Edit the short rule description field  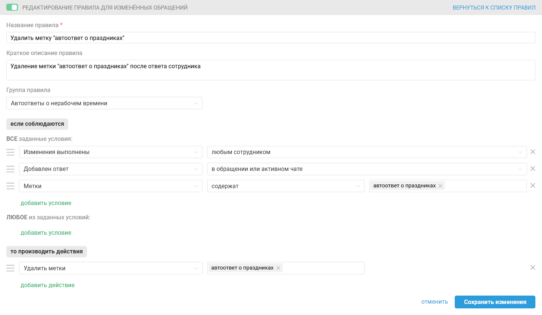pos(271,70)
